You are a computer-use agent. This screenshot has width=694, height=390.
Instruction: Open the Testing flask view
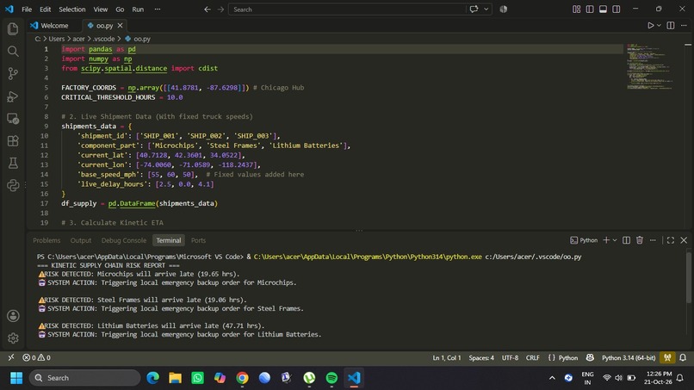[x=13, y=163]
